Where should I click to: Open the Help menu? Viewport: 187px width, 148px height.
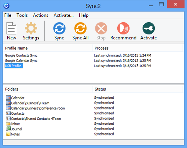coord(84,15)
